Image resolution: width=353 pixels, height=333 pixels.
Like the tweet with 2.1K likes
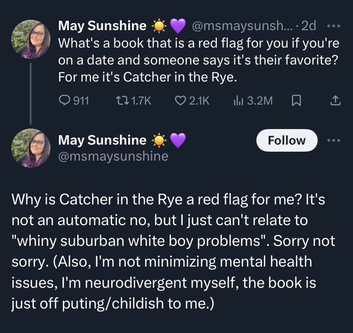(180, 100)
